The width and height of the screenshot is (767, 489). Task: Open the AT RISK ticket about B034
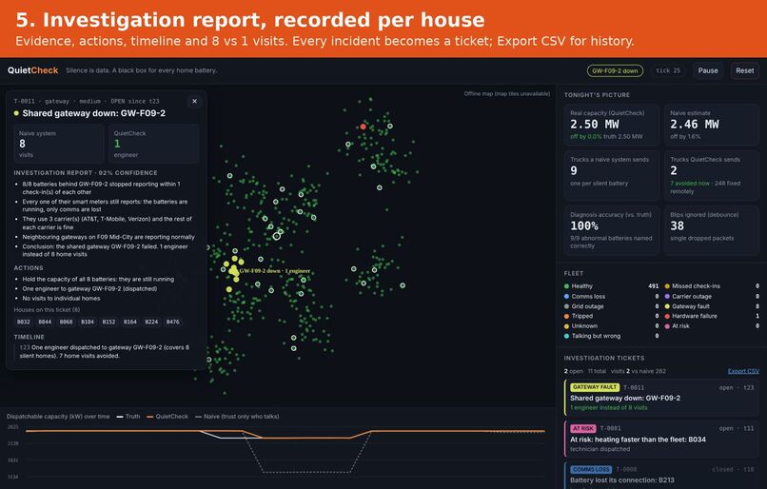(x=661, y=439)
